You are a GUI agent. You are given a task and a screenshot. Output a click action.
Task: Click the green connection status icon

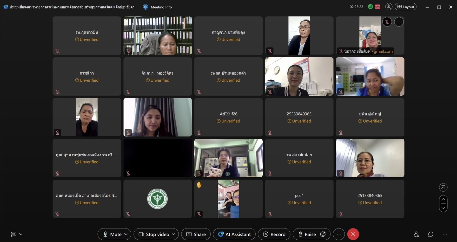point(370,7)
